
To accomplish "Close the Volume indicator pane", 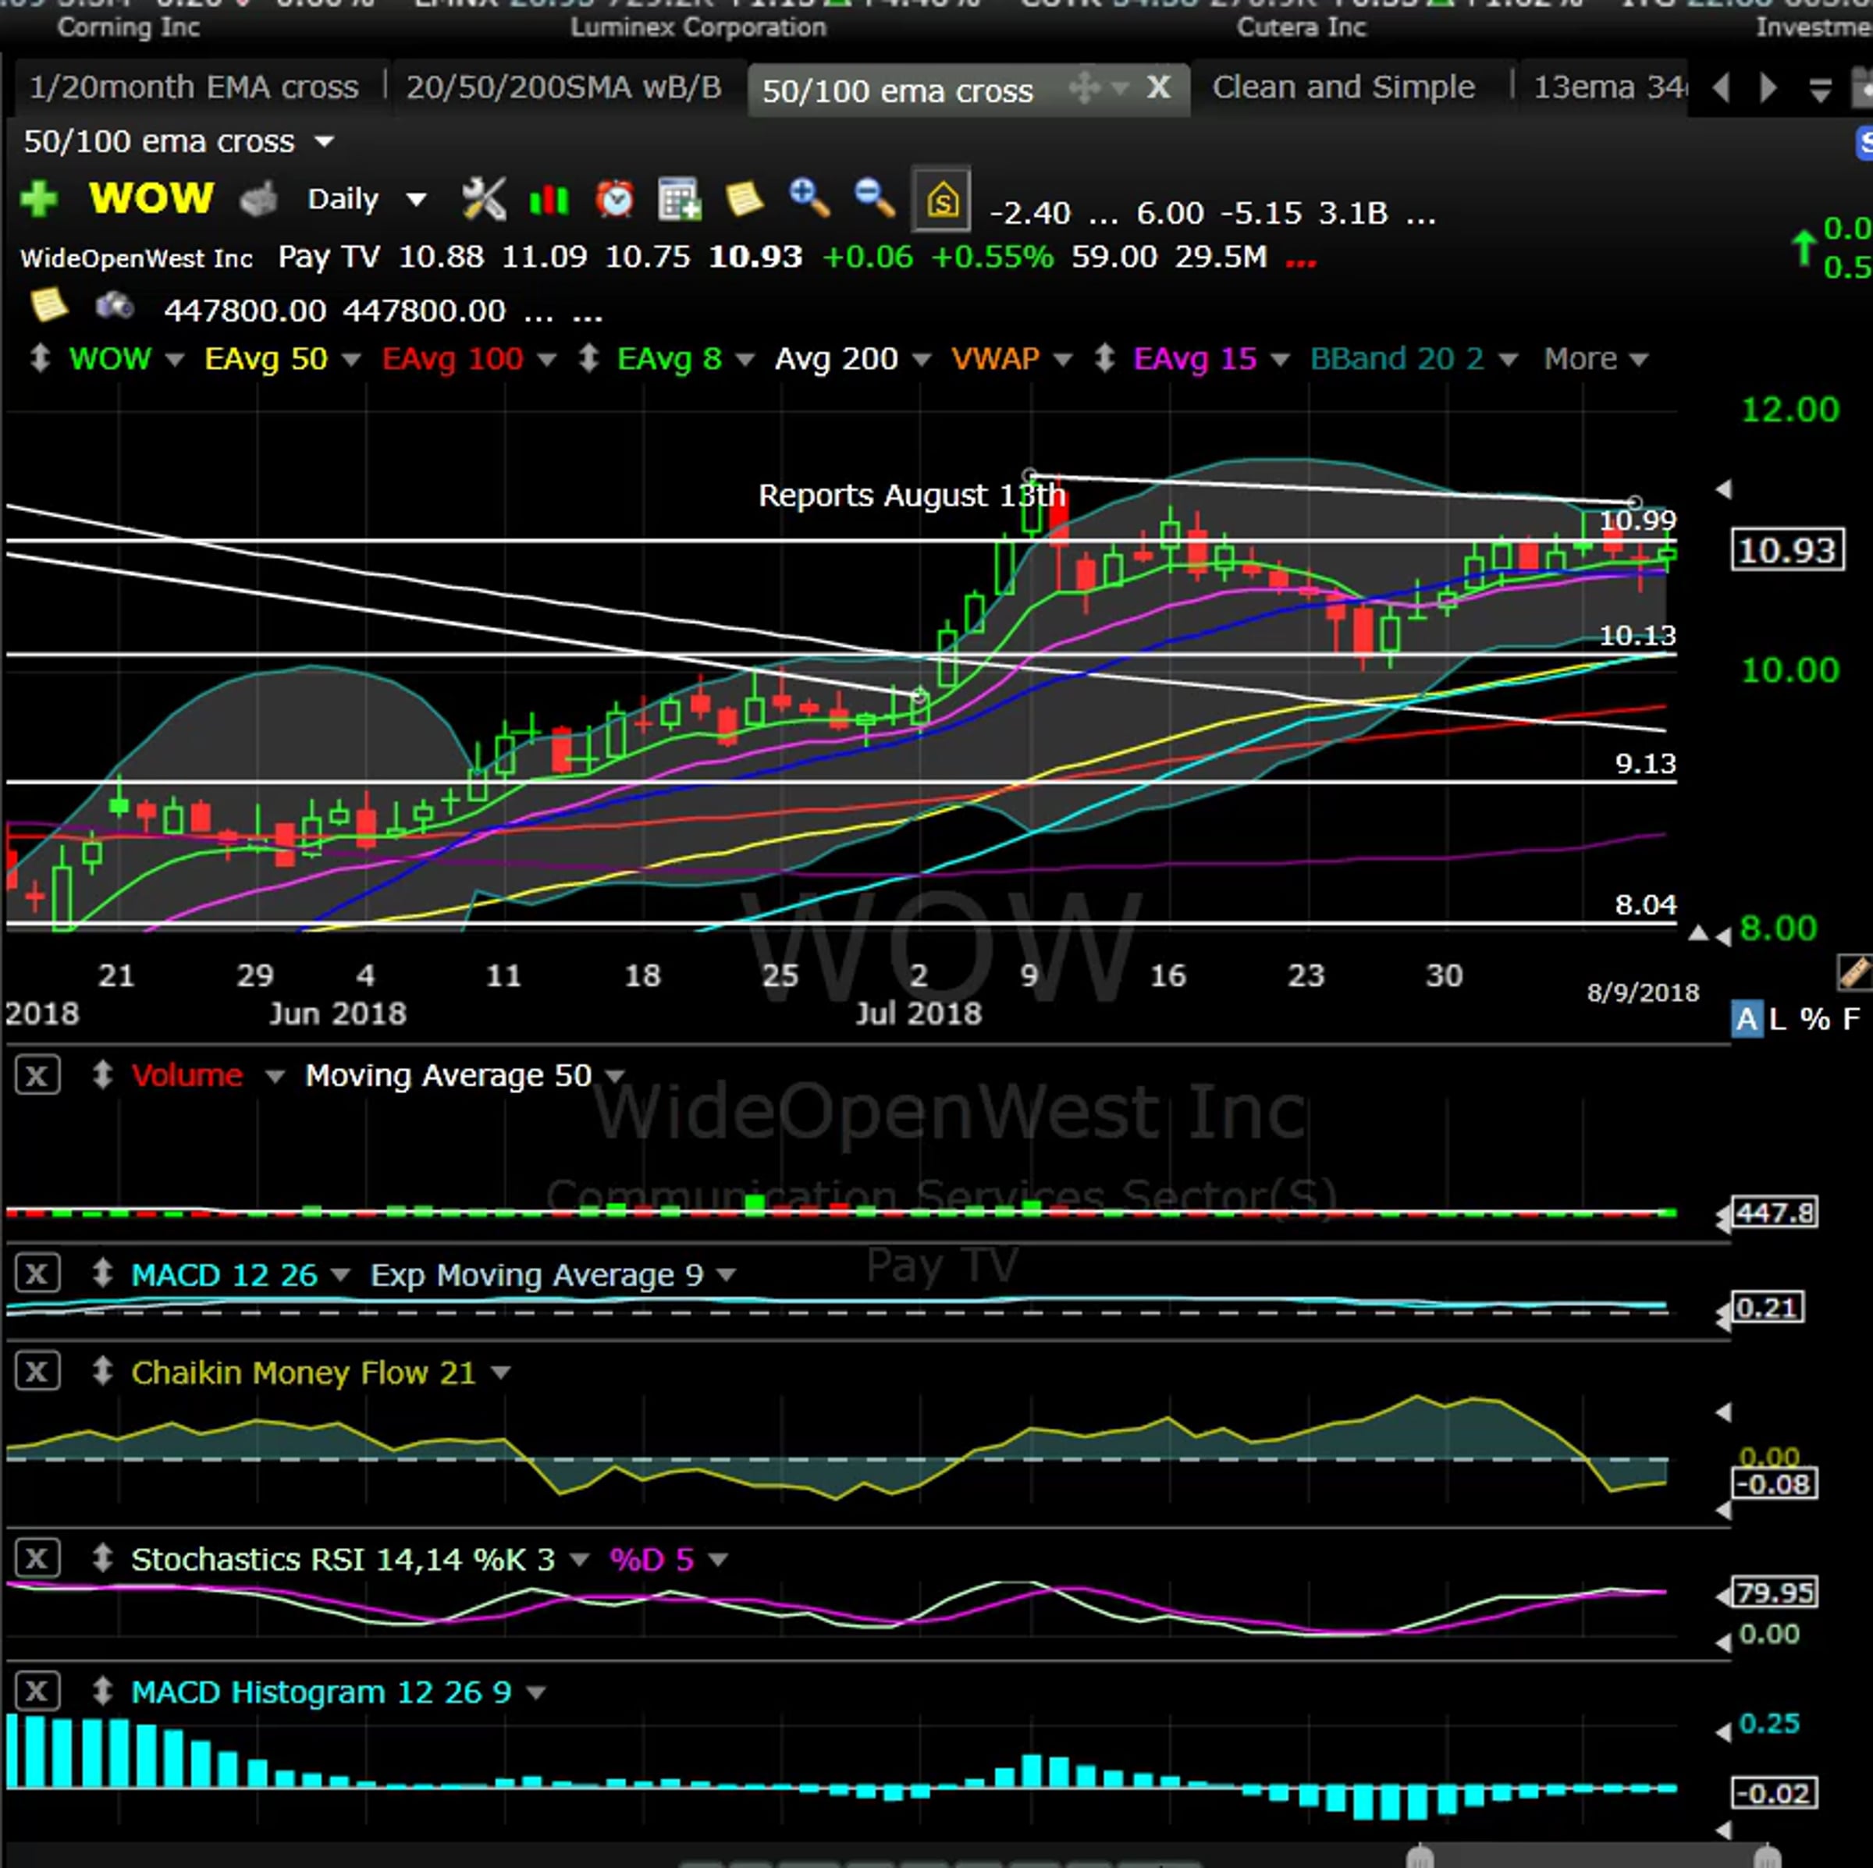I will (x=37, y=1075).
